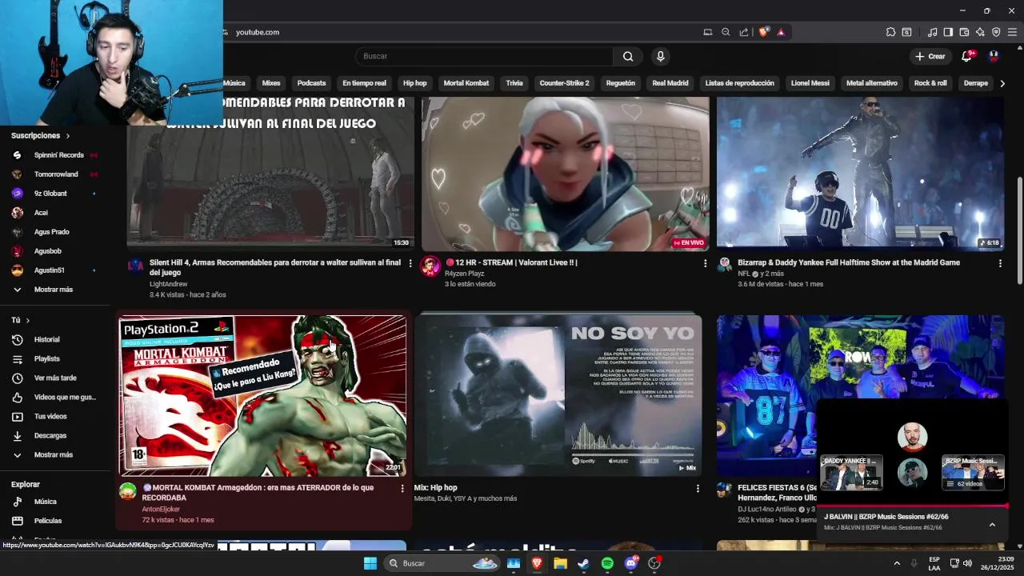Screen dimensions: 1024x576
Task: Open the Suscripciones heading link
Action: 41,136
